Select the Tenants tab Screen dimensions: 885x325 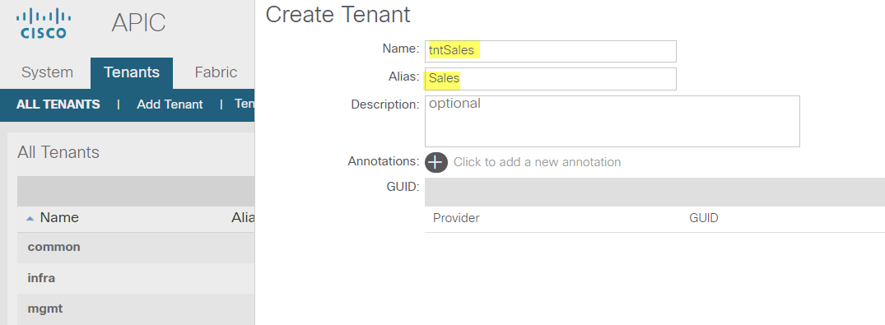point(132,72)
